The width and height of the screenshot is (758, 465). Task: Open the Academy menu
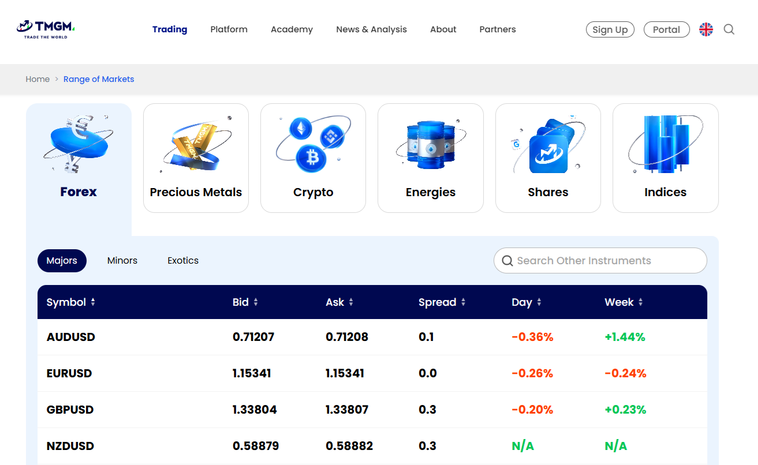292,29
